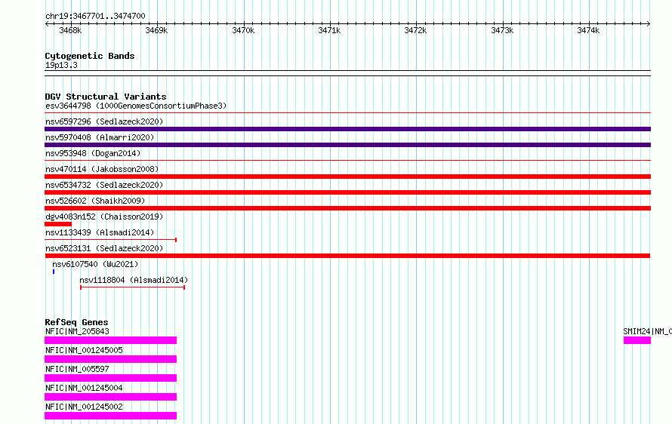Select the NFIC NM_001245005 magenta bar
This screenshot has width=672, height=424.
tap(110, 359)
